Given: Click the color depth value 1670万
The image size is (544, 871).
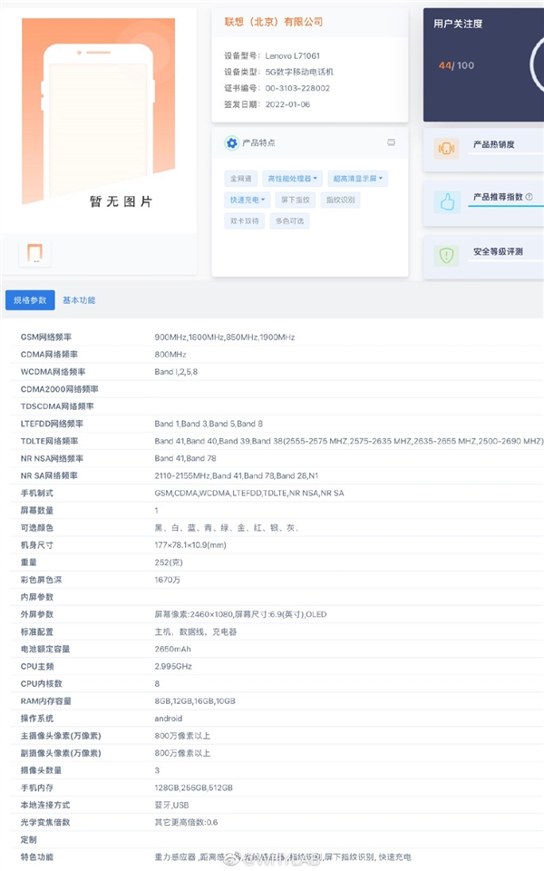Looking at the screenshot, I should tap(168, 580).
